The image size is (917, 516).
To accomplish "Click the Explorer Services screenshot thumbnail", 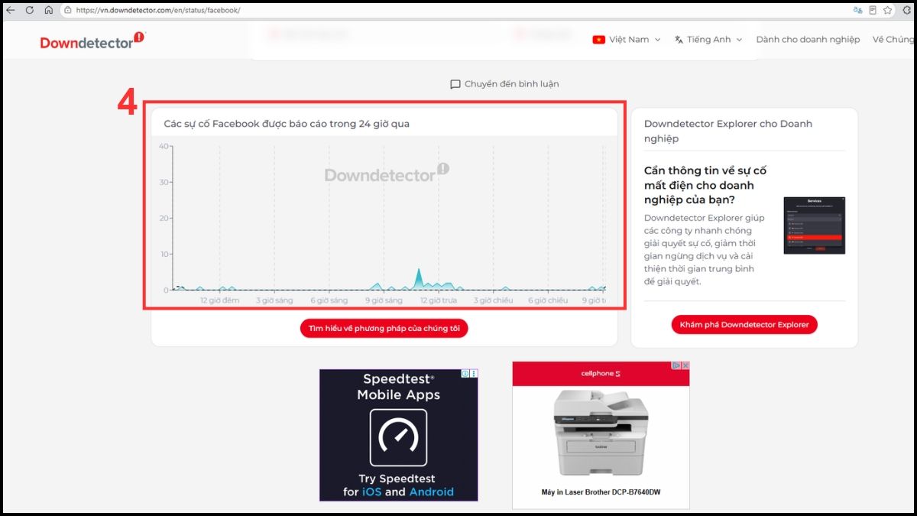I will pyautogui.click(x=814, y=226).
